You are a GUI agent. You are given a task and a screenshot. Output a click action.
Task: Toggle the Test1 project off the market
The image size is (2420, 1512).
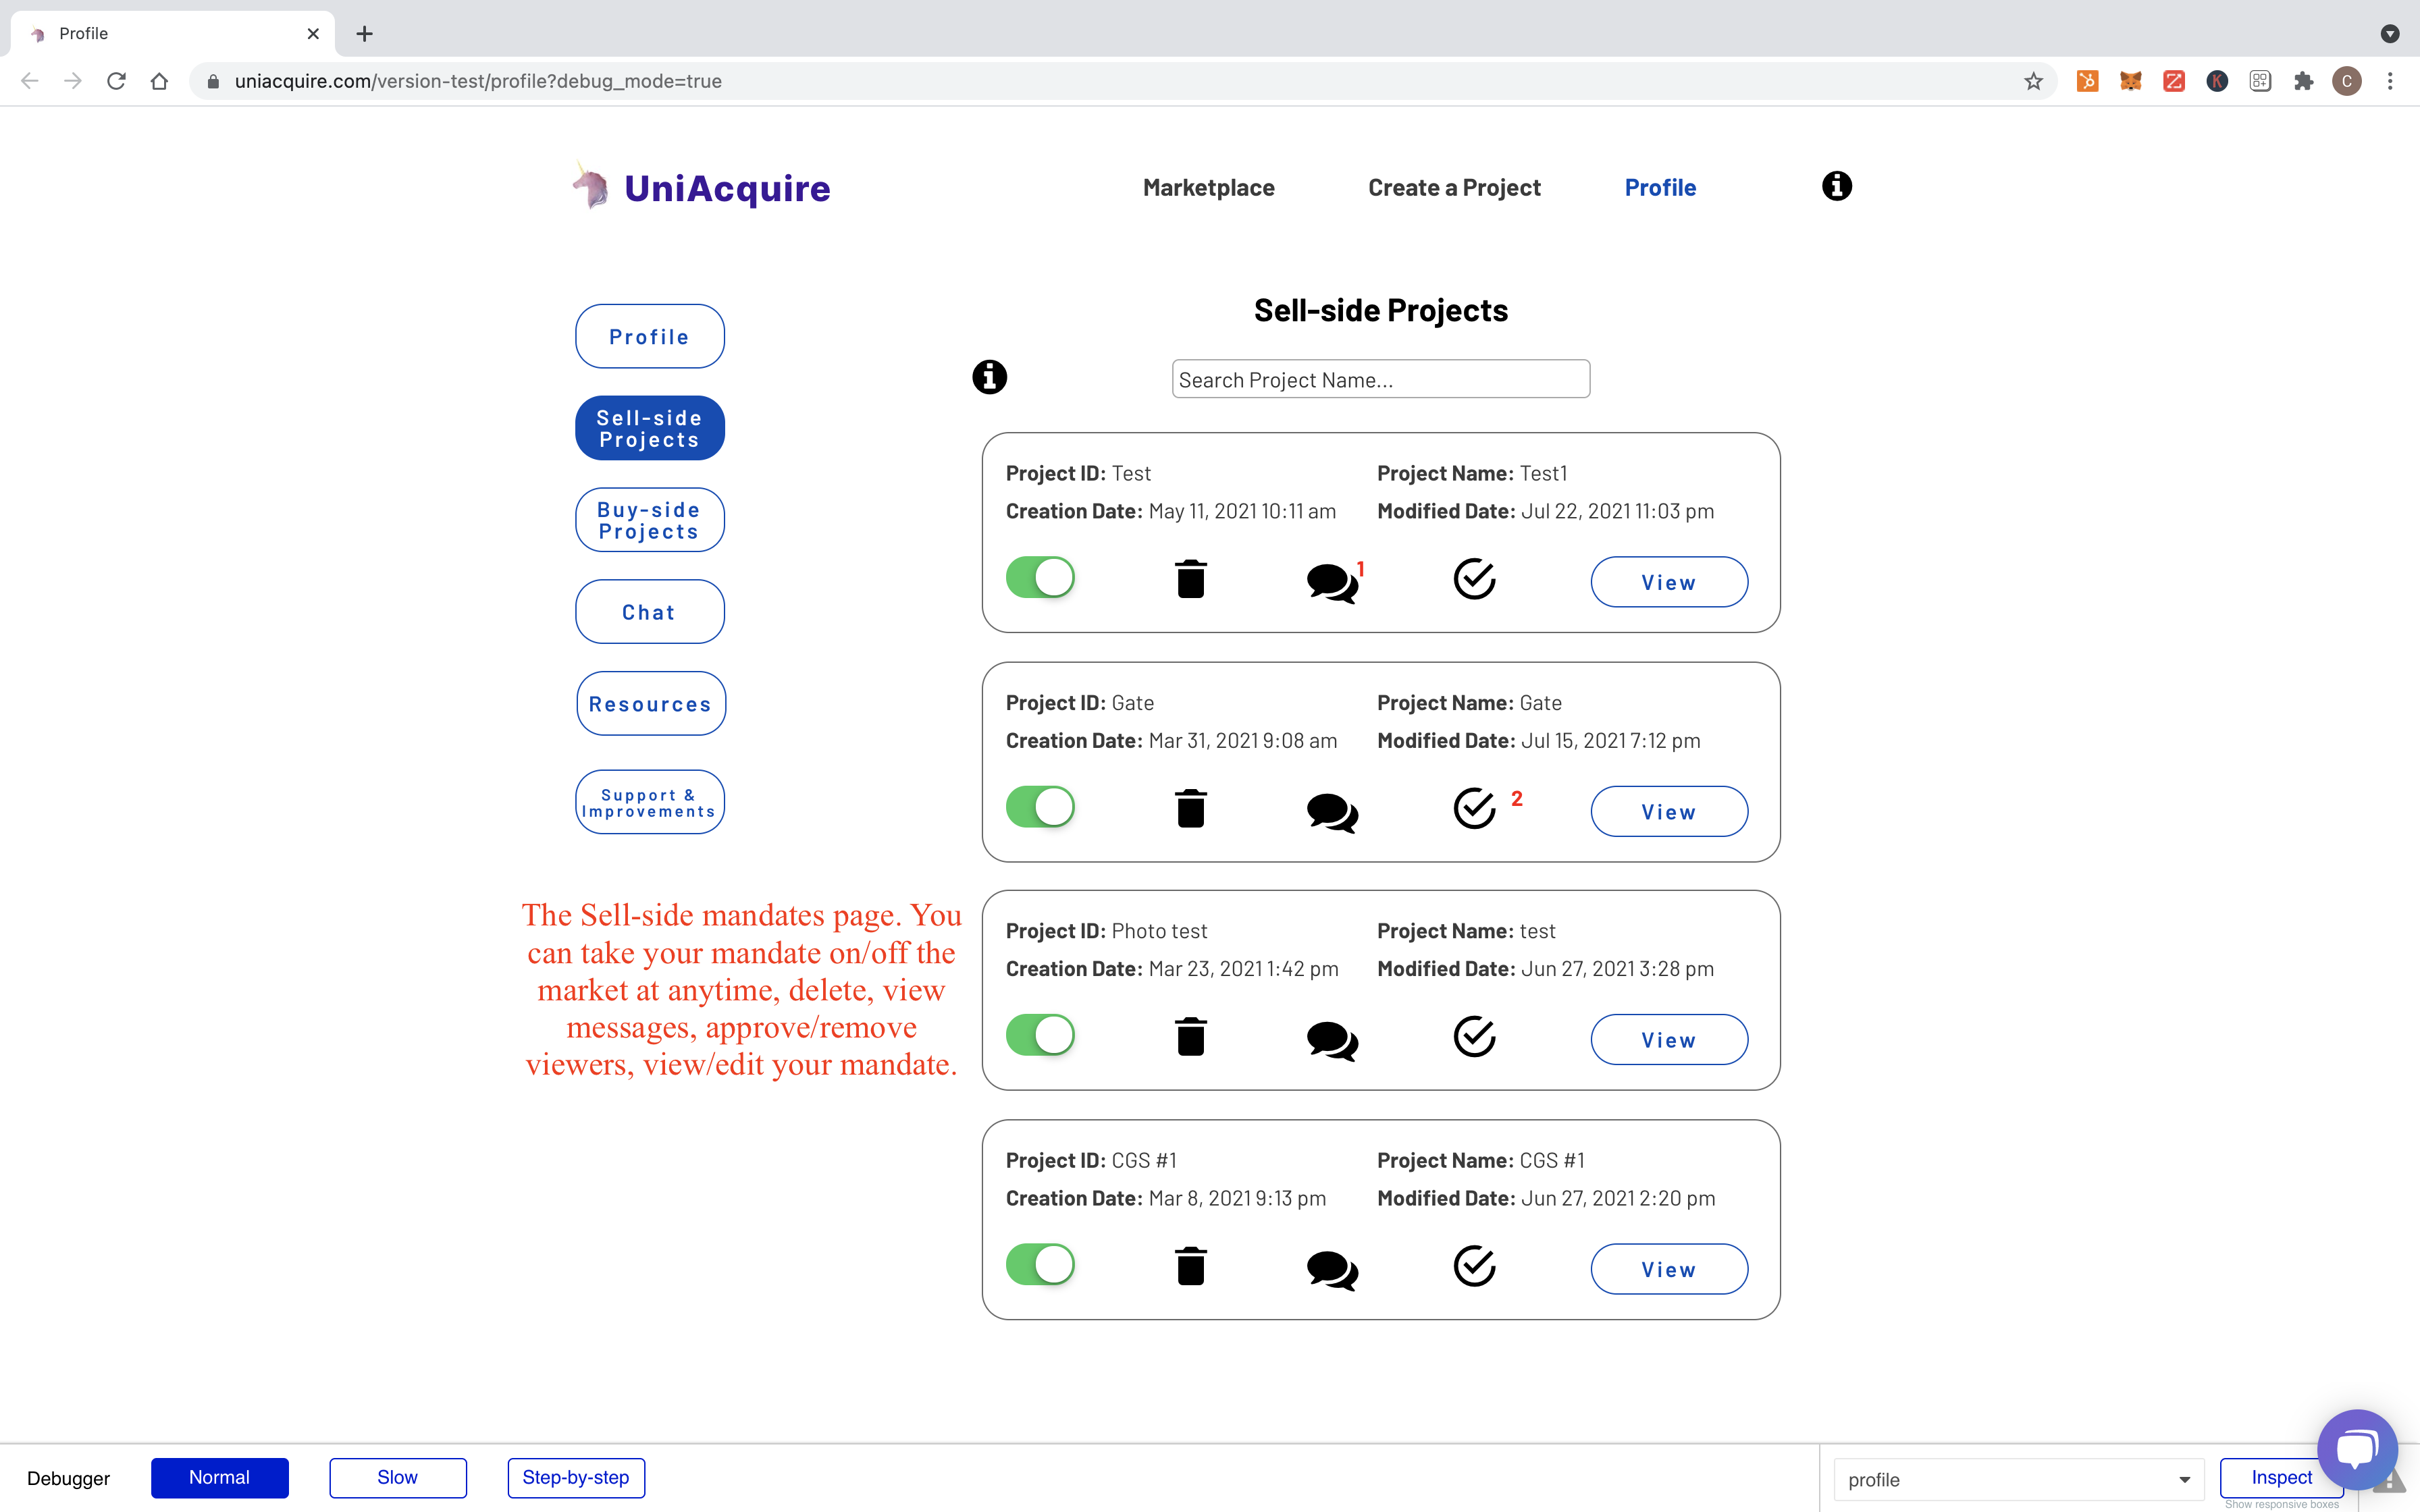[1040, 578]
